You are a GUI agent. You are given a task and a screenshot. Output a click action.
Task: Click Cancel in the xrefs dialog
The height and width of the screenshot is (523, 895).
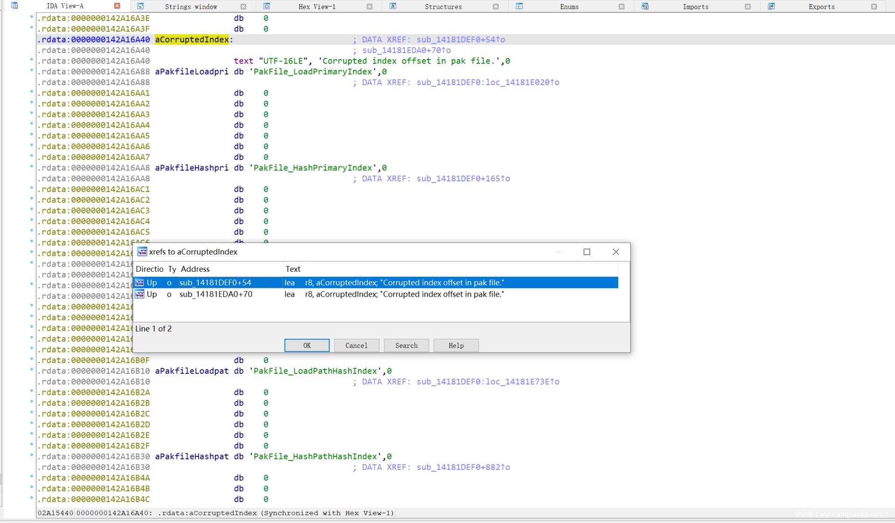356,345
